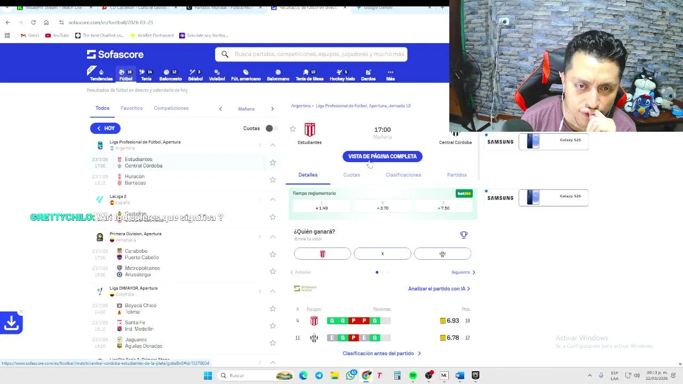Open Telegram from the taskbar
This screenshot has width=683, height=384.
(319, 375)
